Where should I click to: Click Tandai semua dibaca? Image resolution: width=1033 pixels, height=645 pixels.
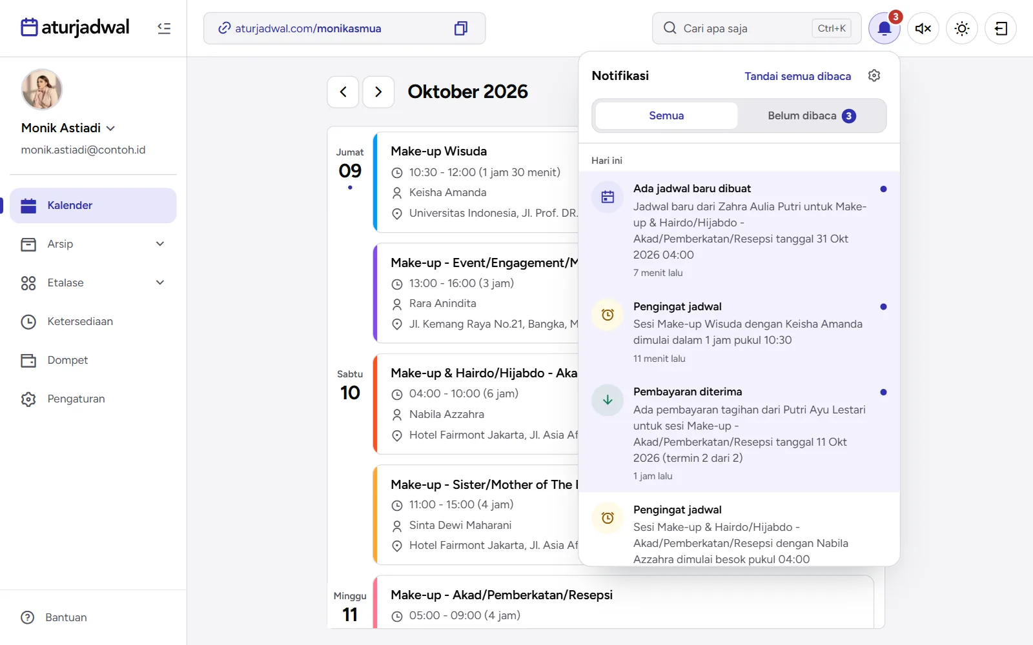(x=797, y=76)
